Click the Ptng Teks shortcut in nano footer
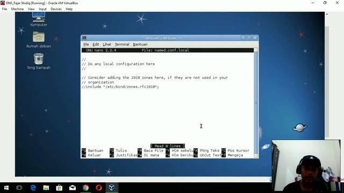Screen dimensions: 344x193 tap(206, 150)
